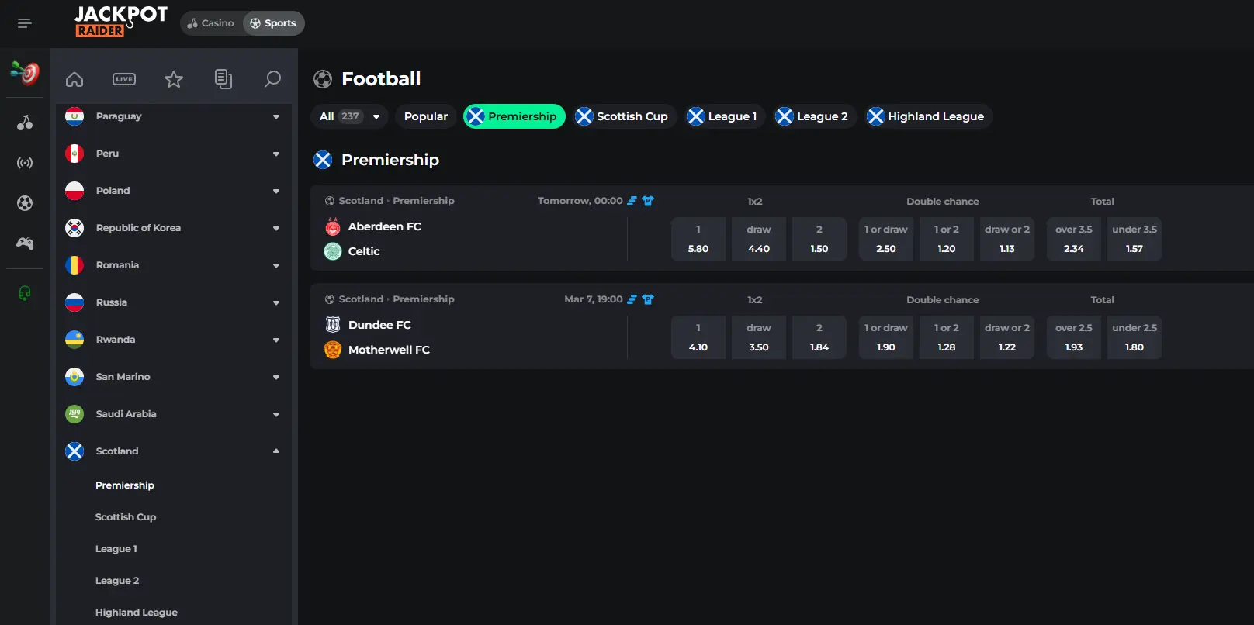Go to home icon in sports sidebar
1254x625 pixels.
pos(74,79)
